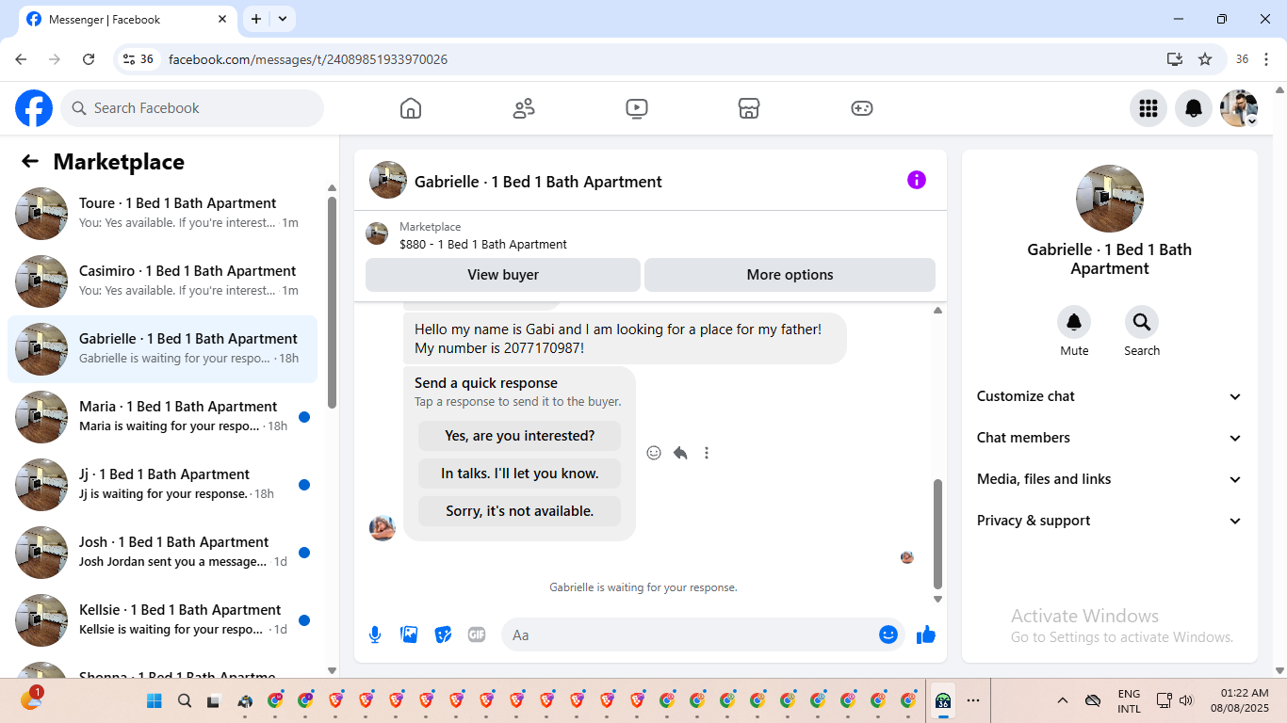Screen dimensions: 1287x723
Task: Open taskbar volume control
Action: 1186,700
